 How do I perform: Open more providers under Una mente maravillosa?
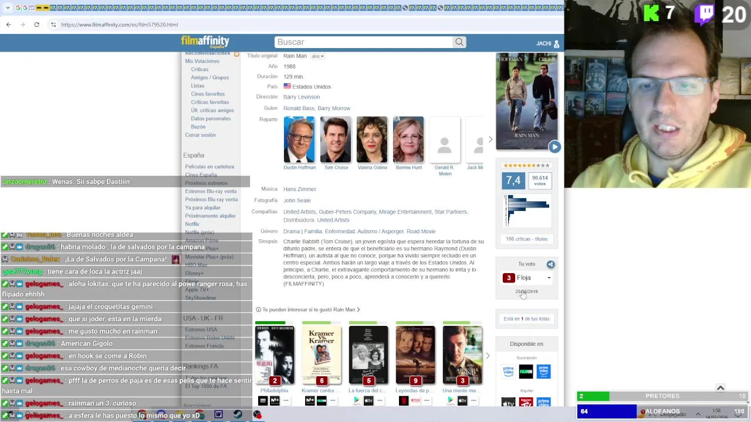pos(473,400)
